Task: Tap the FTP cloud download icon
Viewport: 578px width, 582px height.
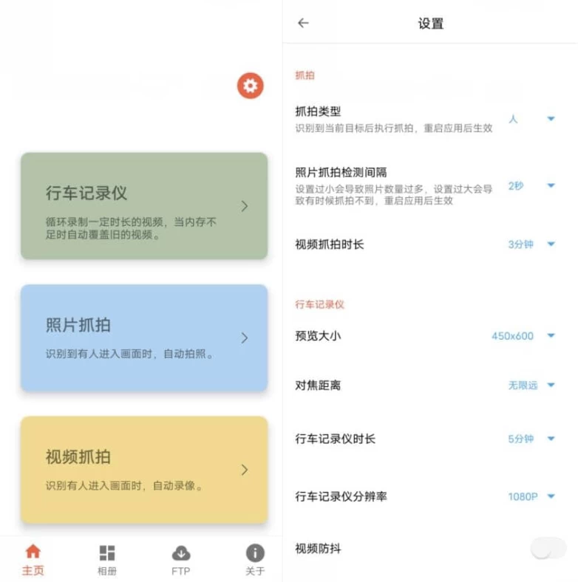Action: (x=180, y=553)
